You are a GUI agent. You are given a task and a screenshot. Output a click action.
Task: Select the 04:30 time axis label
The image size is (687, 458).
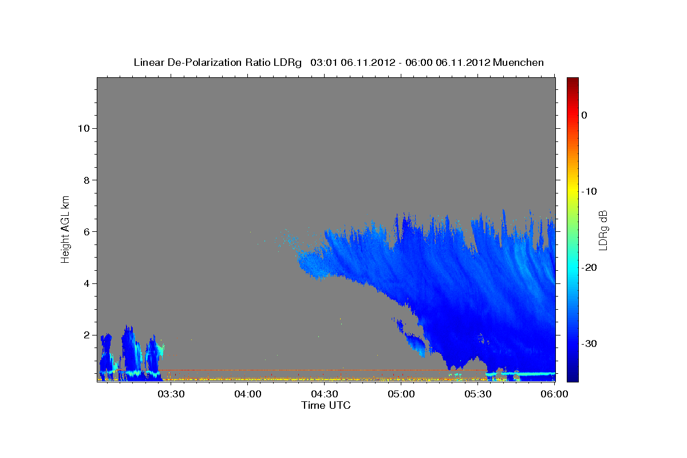[x=325, y=394]
